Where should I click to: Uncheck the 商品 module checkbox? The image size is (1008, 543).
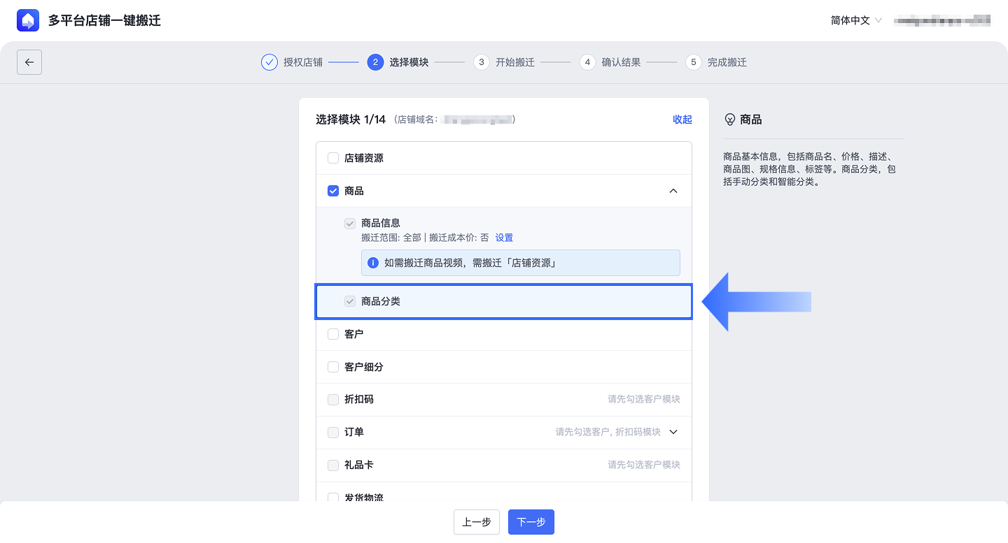[333, 191]
